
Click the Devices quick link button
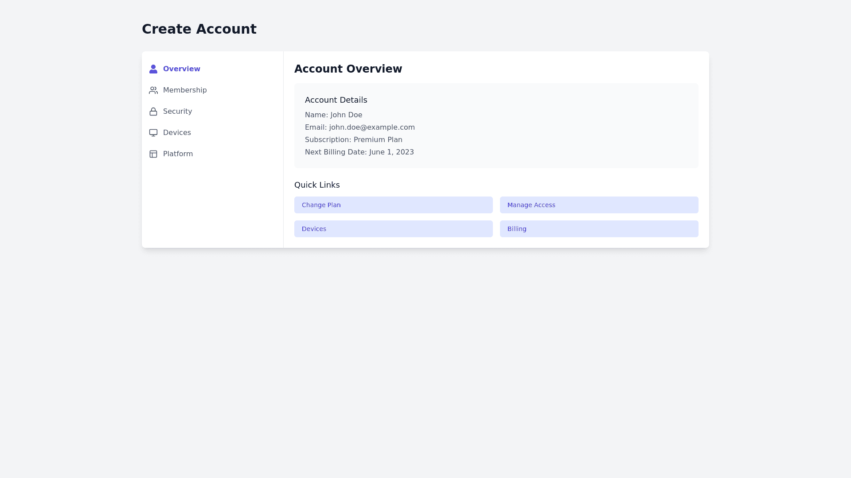tap(393, 229)
